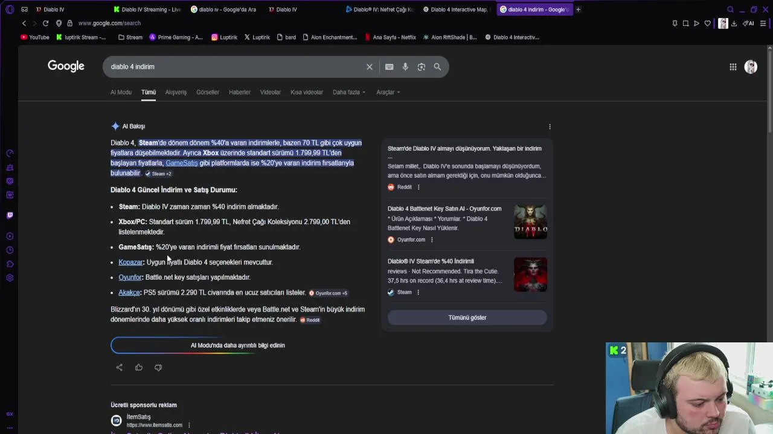
Task: Give AI overview a thumbs down
Action: tap(158, 367)
